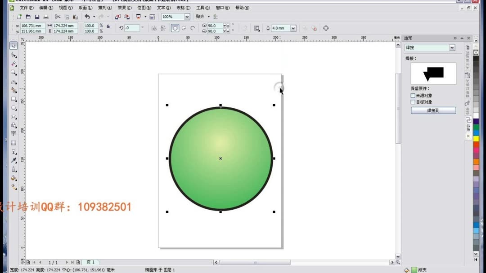Check the 来源对象 checkbox
Image resolution: width=486 pixels, height=273 pixels.
[412, 95]
